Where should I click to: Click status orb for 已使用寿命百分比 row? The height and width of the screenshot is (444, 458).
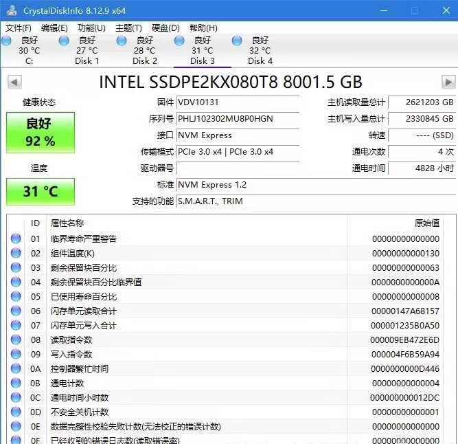pyautogui.click(x=16, y=296)
